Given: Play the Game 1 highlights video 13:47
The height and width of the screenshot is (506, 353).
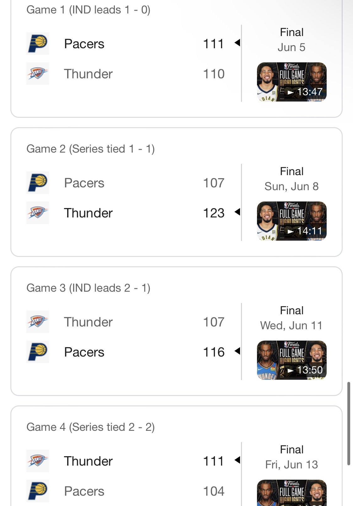Looking at the screenshot, I should click(x=292, y=82).
